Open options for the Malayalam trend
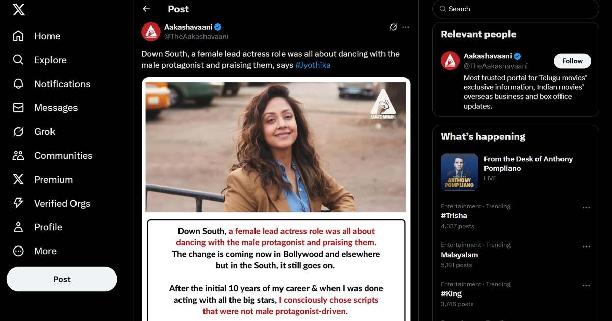612x321 pixels. click(x=586, y=246)
